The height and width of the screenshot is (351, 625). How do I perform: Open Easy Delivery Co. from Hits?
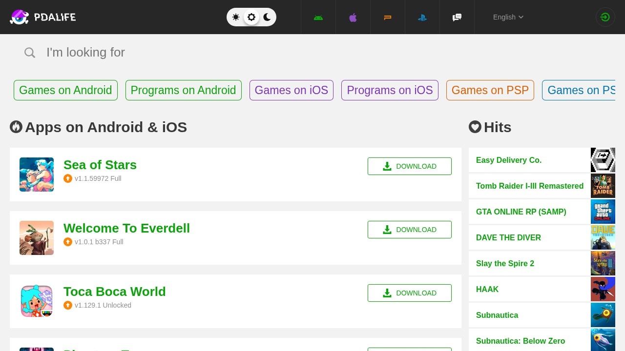[x=509, y=160]
